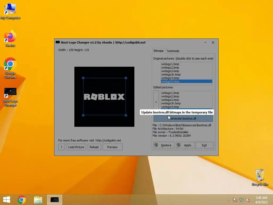
Task: Select winlogo1.bmp in original pictures
Action: 186,64
